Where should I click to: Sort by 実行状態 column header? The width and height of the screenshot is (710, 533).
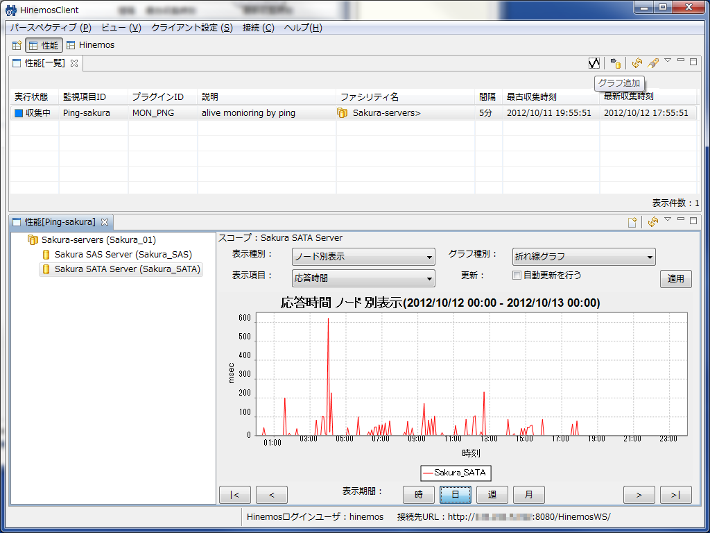coord(35,97)
